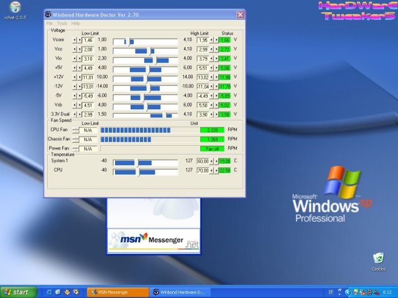Viewport: 398px width, 298px height.
Task: Decrease the +5V low limit with the left arrow
Action: 75,68
